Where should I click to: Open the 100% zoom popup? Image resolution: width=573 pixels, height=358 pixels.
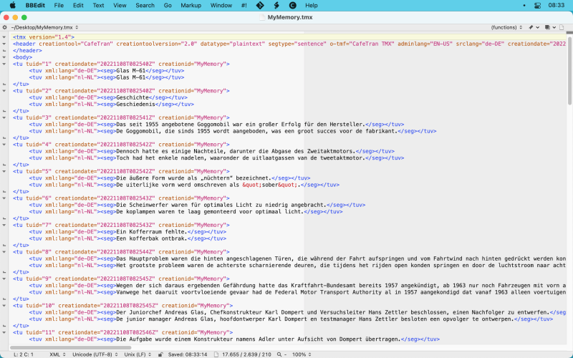[x=302, y=354]
